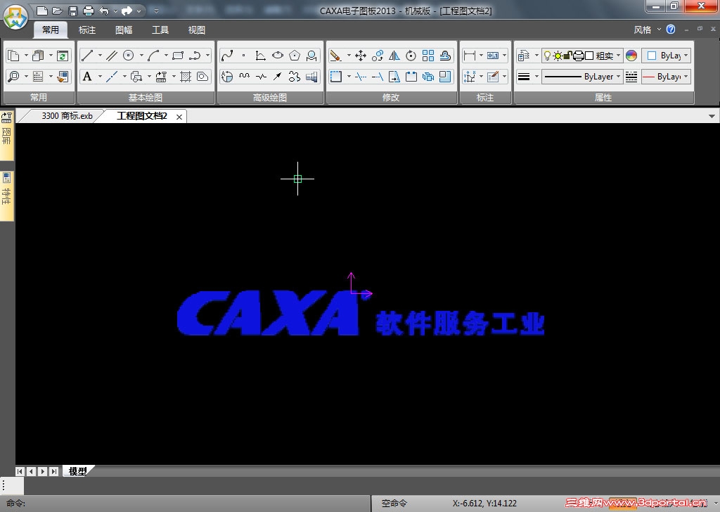Select the Array (grid) tool
This screenshot has width=720, height=512.
pyautogui.click(x=428, y=56)
